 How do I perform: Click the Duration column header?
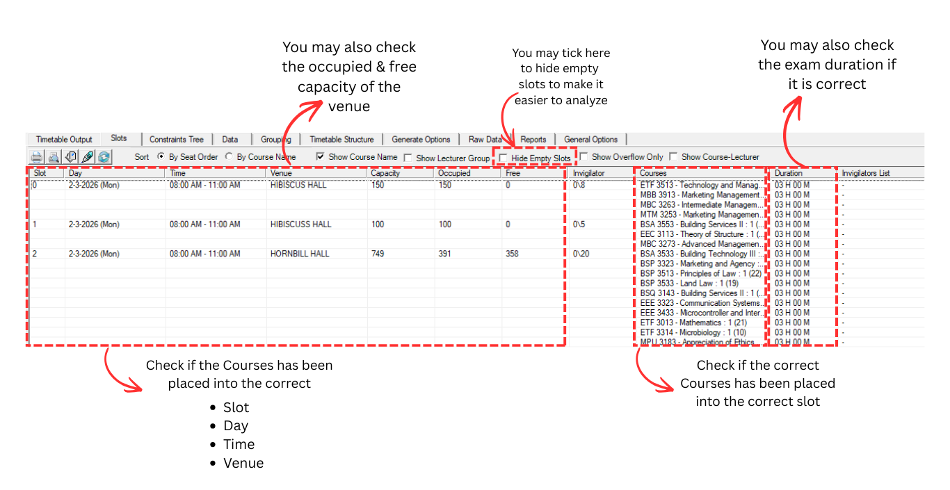pos(805,173)
